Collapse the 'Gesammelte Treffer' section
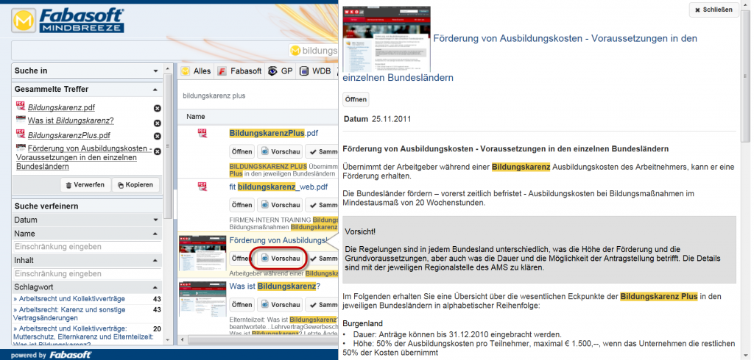The height and width of the screenshot is (360, 754). (155, 90)
